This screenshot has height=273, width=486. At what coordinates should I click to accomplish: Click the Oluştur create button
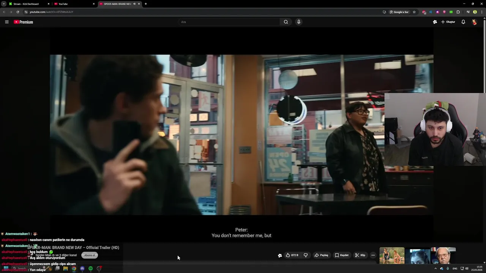pyautogui.click(x=448, y=22)
